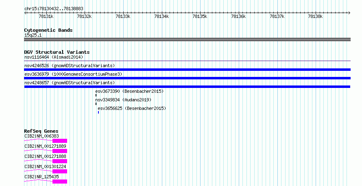Click the 78133k ruler tick label
362x186 pixels.
[123, 17]
